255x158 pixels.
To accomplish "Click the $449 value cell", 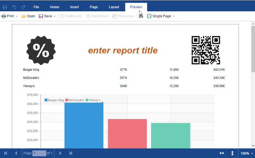I will click(124, 86).
